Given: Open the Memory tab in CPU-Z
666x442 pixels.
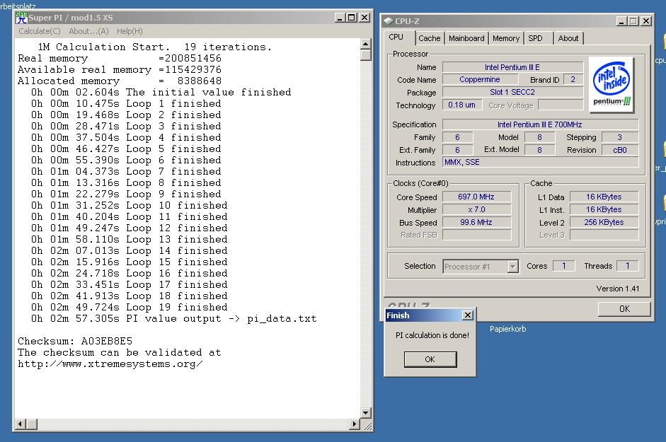Looking at the screenshot, I should pyautogui.click(x=506, y=38).
